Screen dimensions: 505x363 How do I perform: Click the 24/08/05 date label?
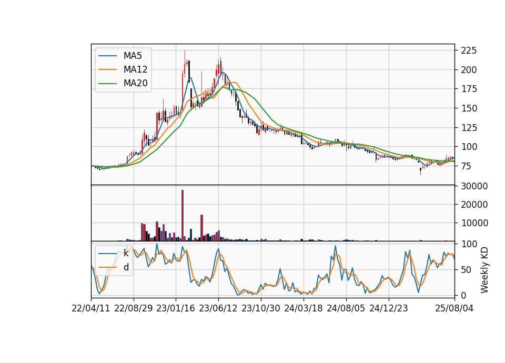[346, 308]
